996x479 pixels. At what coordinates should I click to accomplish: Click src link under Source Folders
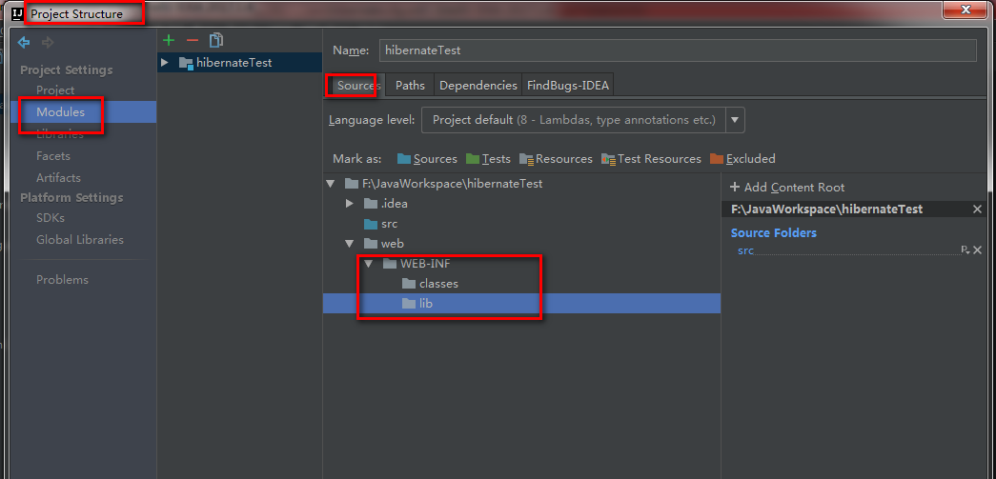click(x=745, y=250)
